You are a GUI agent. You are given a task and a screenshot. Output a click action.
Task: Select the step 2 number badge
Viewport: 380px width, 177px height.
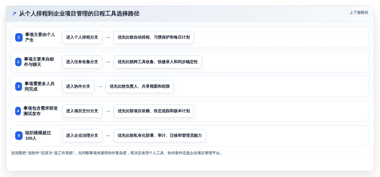pos(18,62)
